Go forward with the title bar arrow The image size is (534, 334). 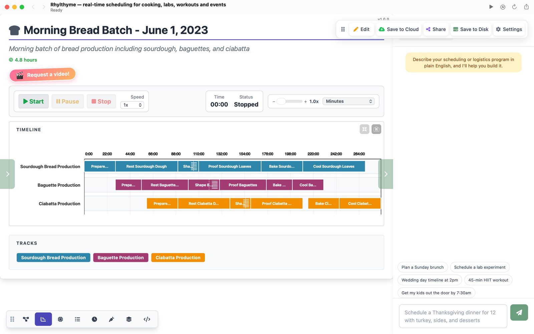44,7
